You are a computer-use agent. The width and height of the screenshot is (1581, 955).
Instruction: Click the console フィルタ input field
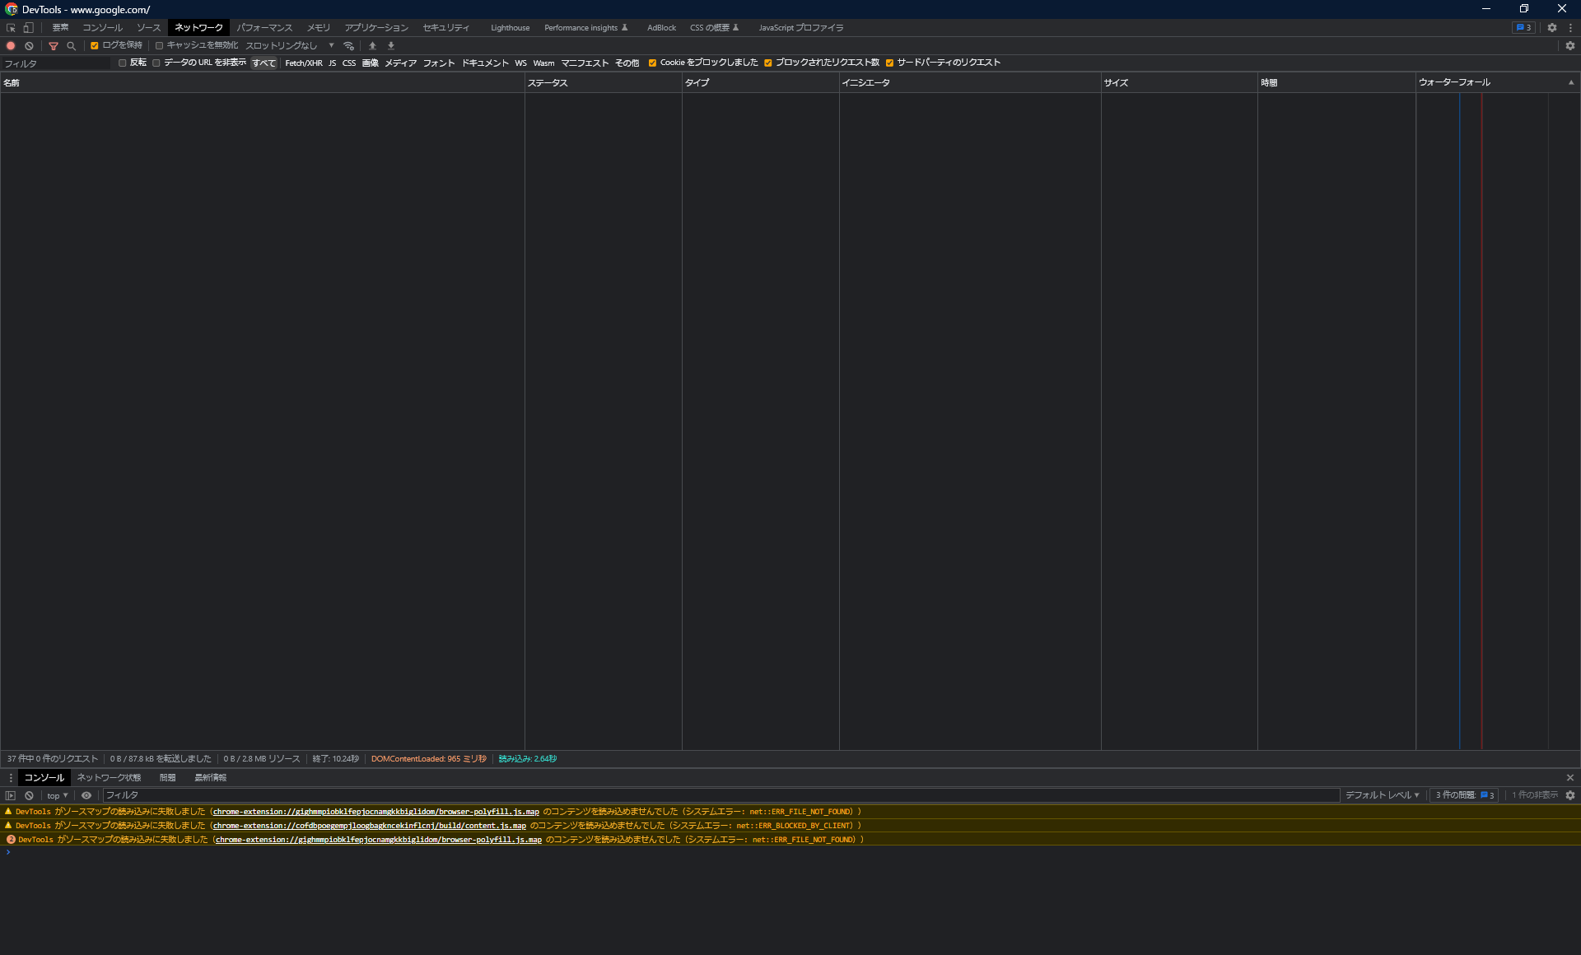tap(716, 795)
